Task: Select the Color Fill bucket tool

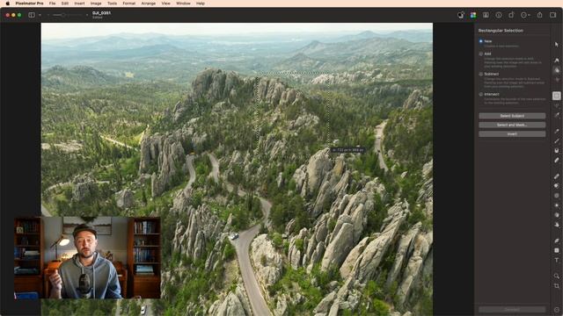Action: point(557,150)
